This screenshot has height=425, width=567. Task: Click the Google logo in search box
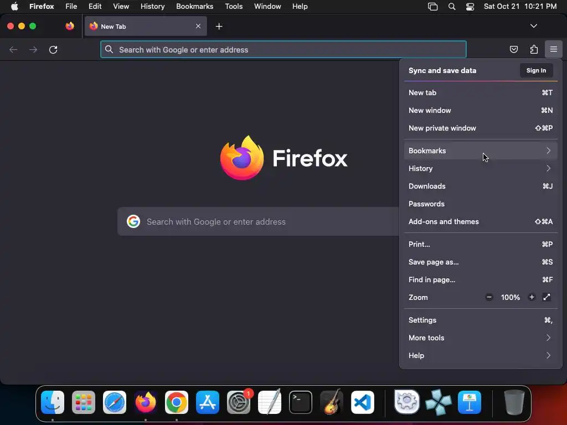(x=133, y=221)
